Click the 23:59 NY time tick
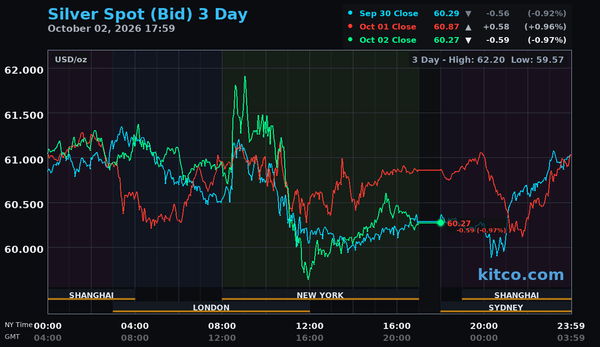This screenshot has width=600, height=347. [571, 326]
